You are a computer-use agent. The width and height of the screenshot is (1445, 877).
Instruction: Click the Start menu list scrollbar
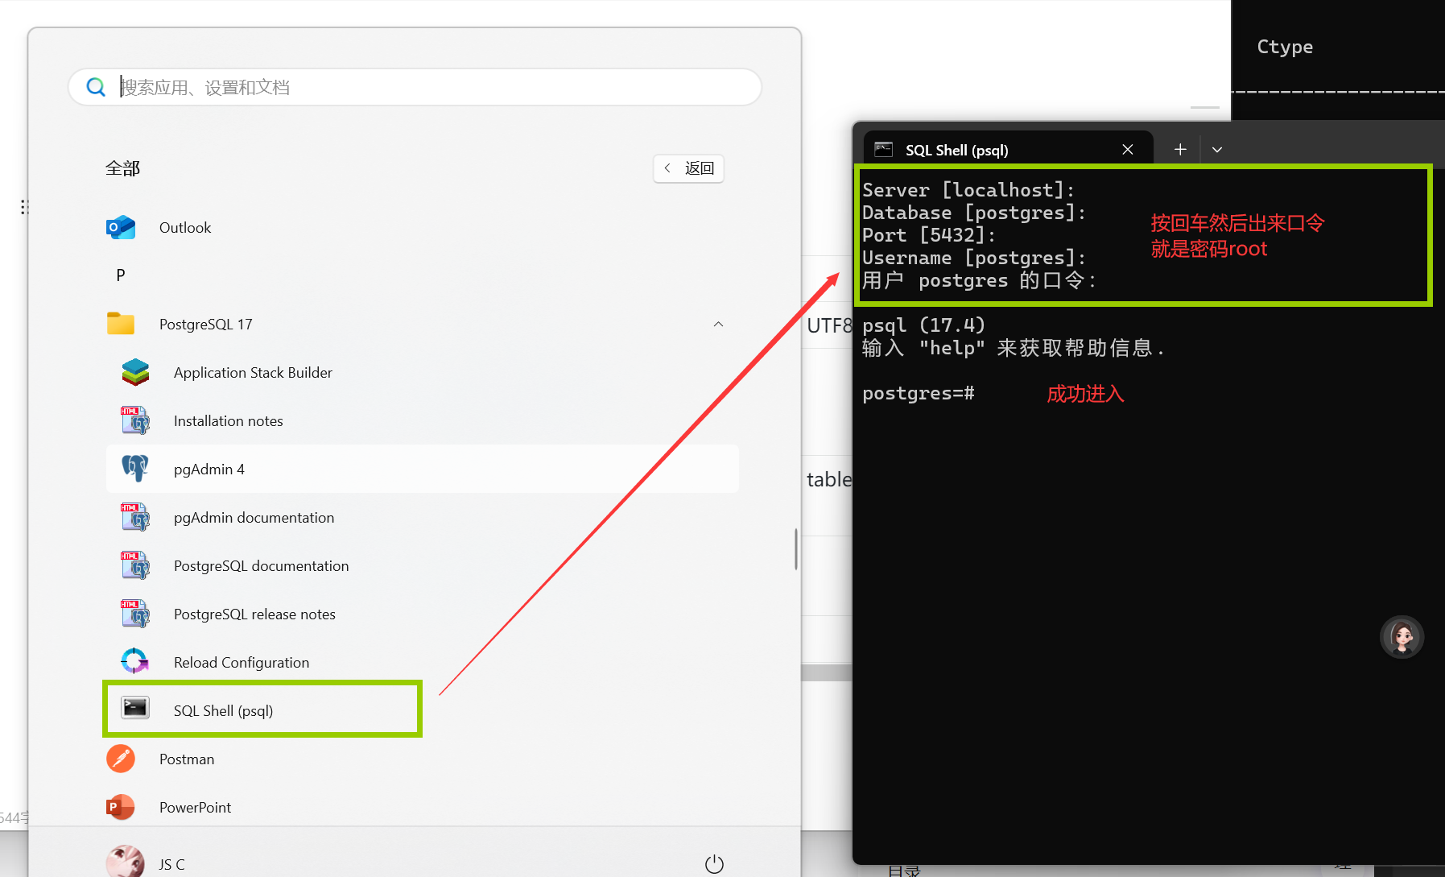point(796,549)
